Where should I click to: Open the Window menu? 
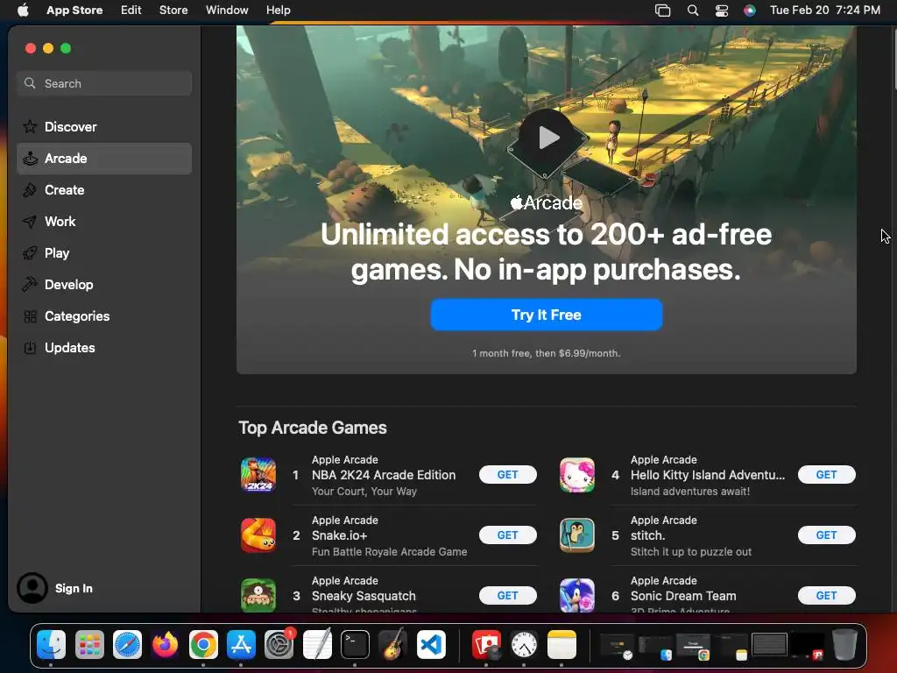(227, 10)
